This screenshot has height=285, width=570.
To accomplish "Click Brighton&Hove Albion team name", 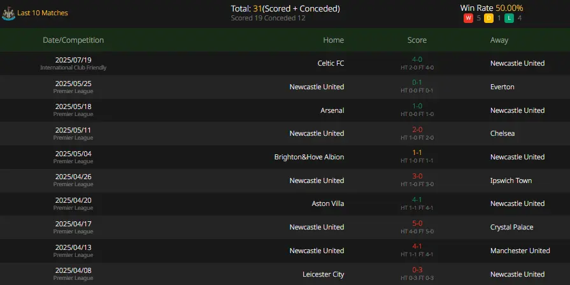I will [x=309, y=157].
